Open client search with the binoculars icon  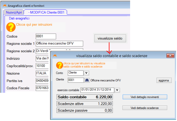tap(87, 80)
